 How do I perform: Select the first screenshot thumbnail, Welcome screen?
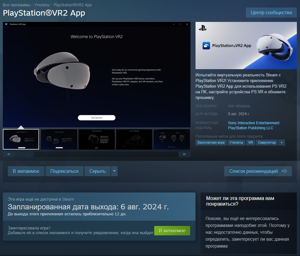[21, 139]
